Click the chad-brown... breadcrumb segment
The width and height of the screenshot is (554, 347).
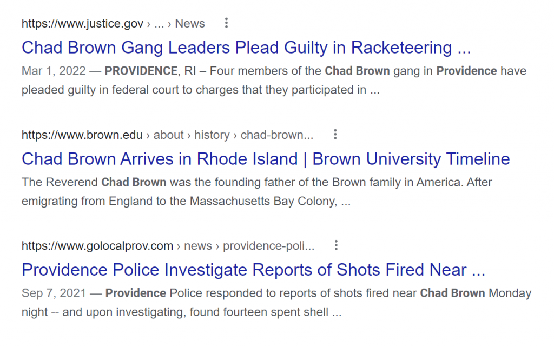(277, 135)
